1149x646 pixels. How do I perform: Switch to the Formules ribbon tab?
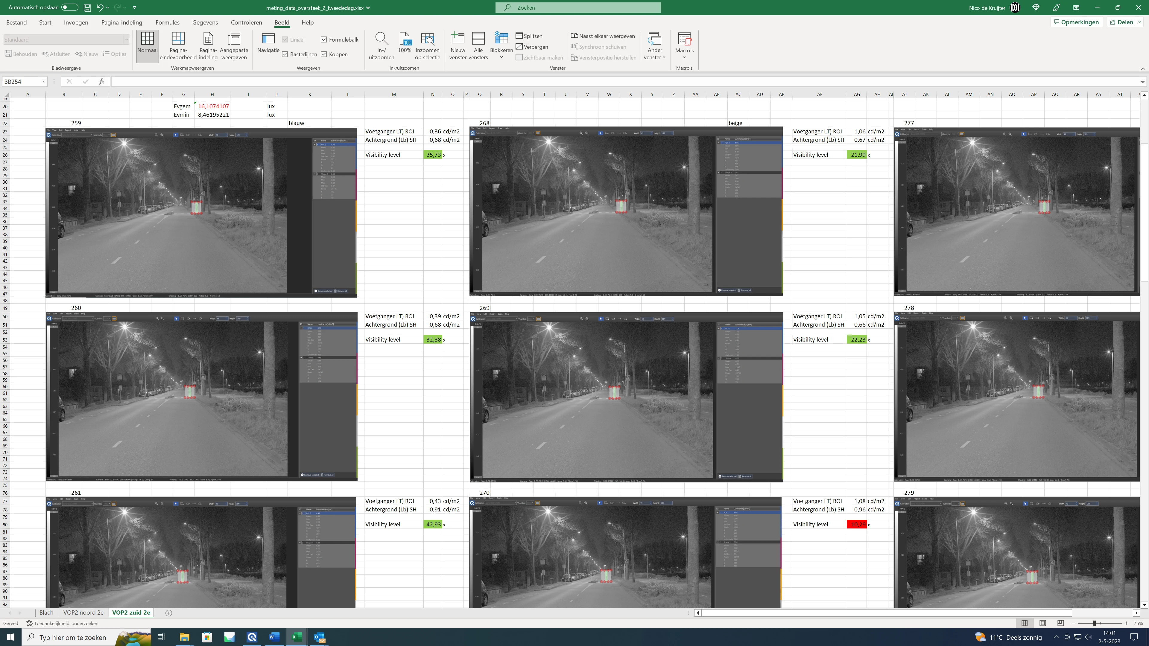click(x=167, y=22)
